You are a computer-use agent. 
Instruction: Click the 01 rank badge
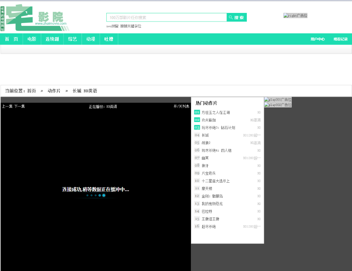197,112
